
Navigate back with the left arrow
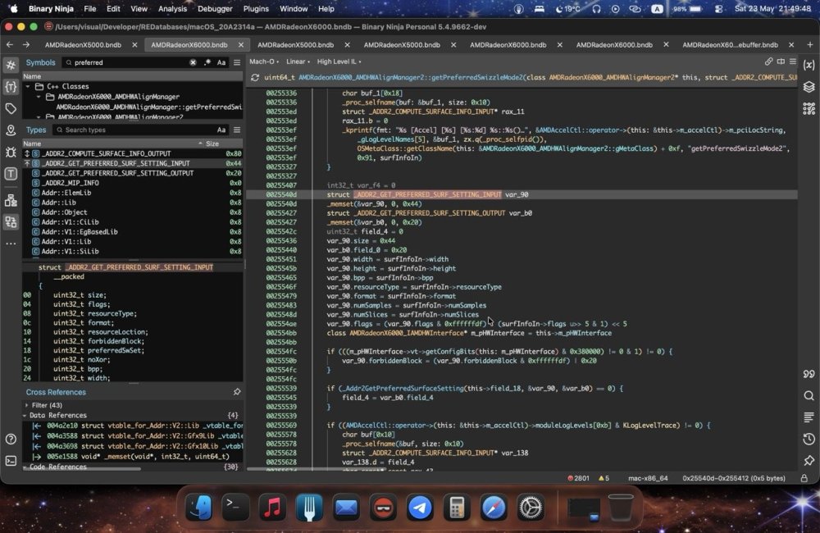9,45
